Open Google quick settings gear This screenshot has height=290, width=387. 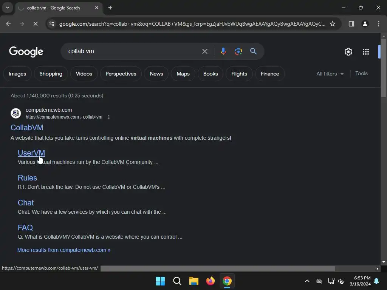tap(348, 52)
